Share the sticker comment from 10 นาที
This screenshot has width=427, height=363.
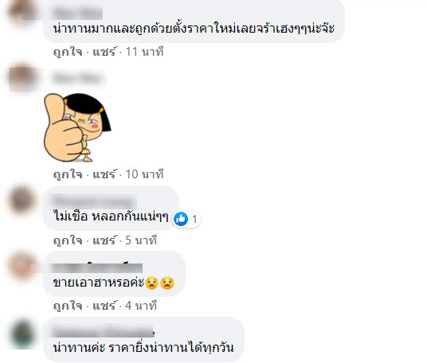(x=104, y=174)
